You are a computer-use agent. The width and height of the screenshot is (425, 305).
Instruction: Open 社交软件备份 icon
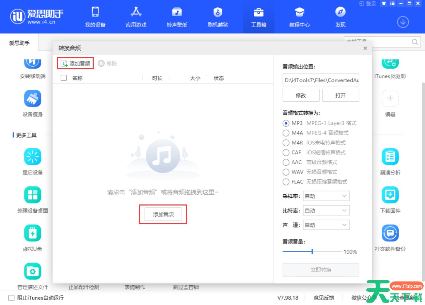click(390, 233)
